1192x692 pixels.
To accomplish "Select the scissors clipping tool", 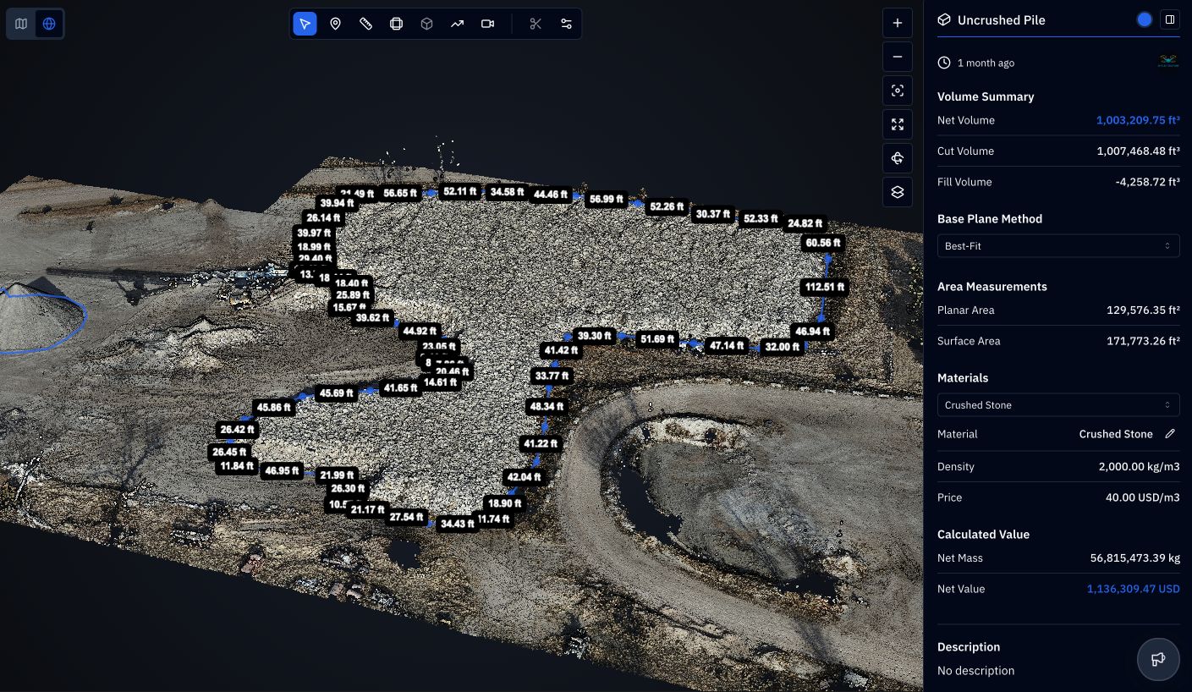I will click(x=536, y=24).
